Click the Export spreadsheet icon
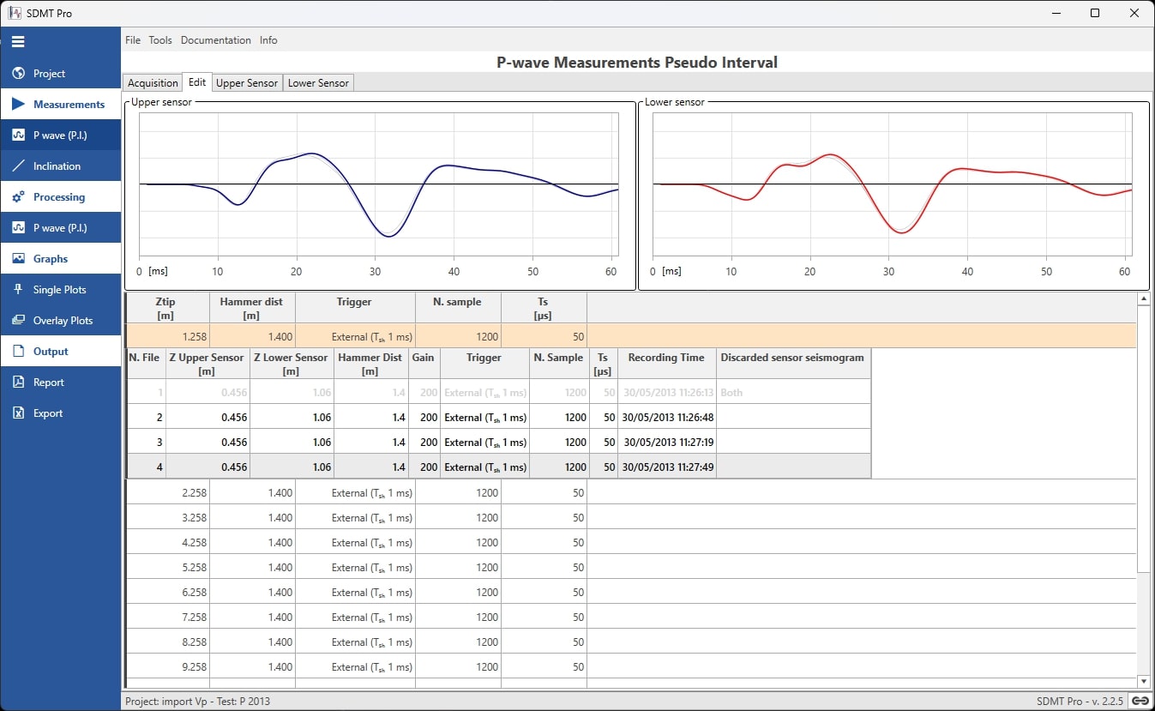This screenshot has height=711, width=1155. coord(18,413)
